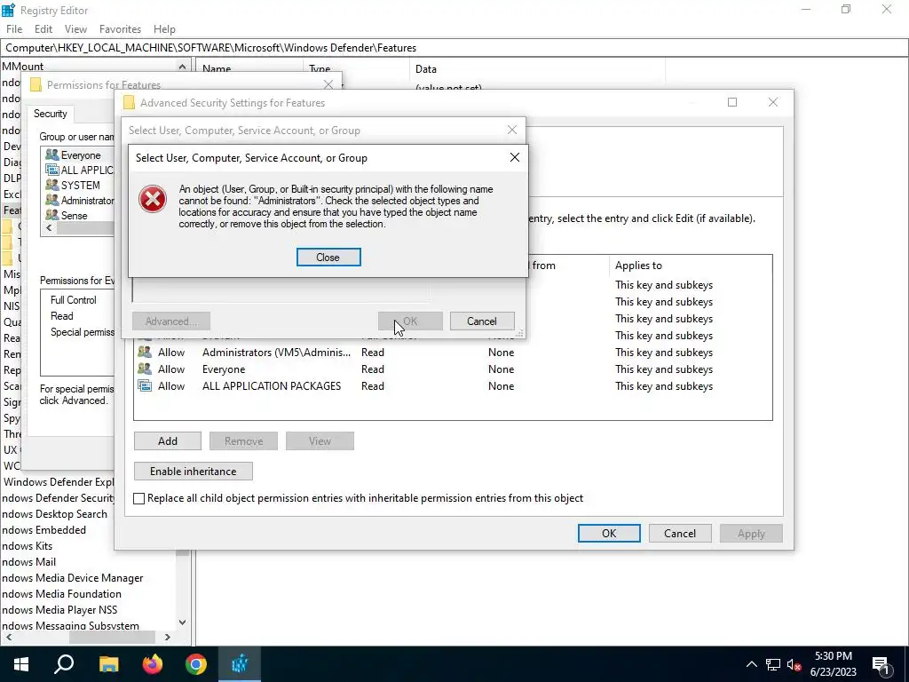Select the Administrators permission entry icon
909x682 pixels.
pos(145,352)
